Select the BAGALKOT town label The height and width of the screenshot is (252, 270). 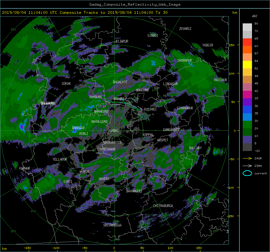120,82
